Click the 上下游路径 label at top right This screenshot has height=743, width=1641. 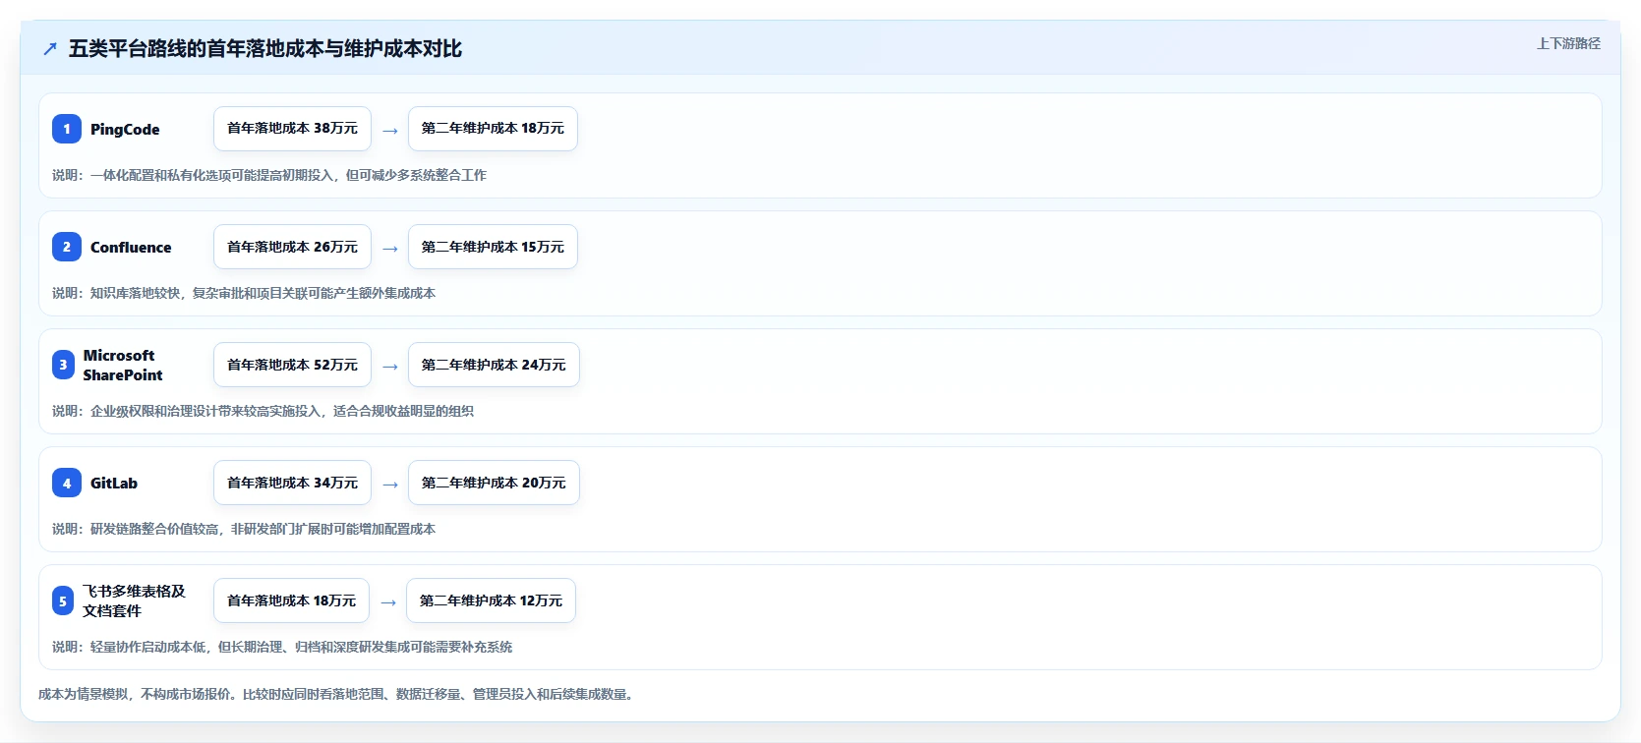click(x=1568, y=43)
